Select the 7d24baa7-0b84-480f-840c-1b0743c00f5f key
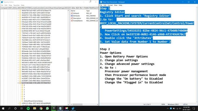 pos(36,42)
